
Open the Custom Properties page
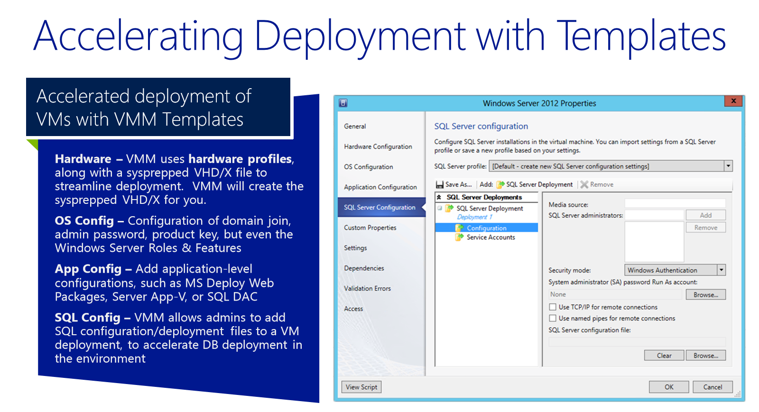(x=370, y=228)
